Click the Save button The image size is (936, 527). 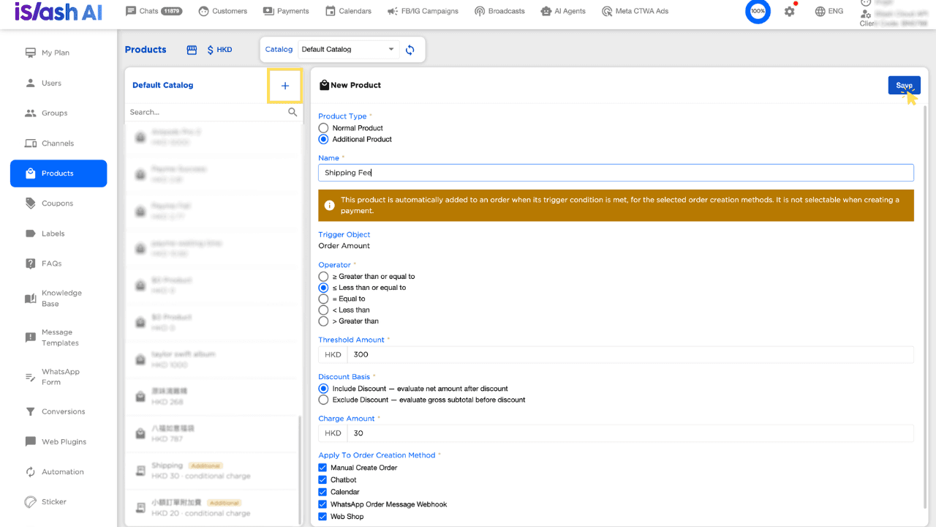coord(905,86)
